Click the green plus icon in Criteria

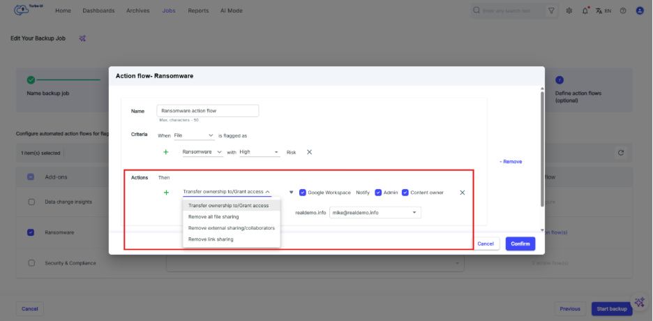click(x=166, y=152)
